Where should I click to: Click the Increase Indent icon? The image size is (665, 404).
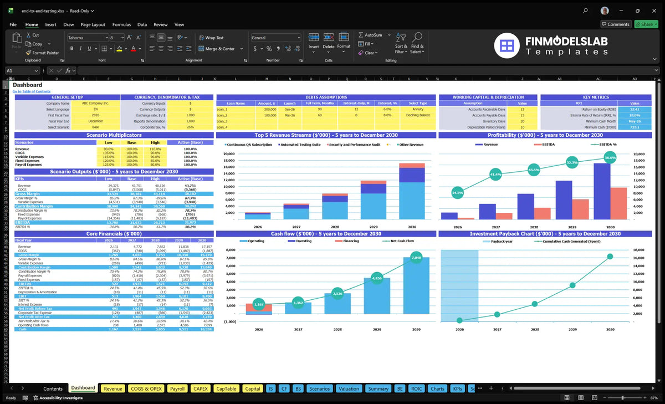[188, 49]
